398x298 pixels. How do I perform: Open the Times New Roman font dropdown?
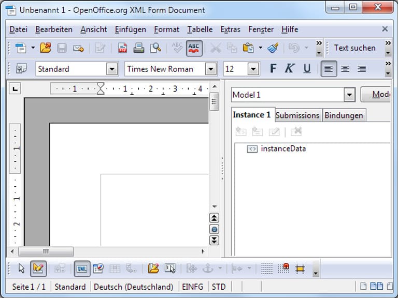click(211, 69)
